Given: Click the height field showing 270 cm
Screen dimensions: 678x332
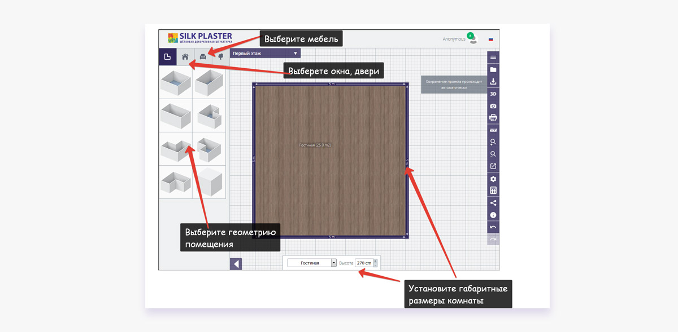Looking at the screenshot, I should pos(364,263).
